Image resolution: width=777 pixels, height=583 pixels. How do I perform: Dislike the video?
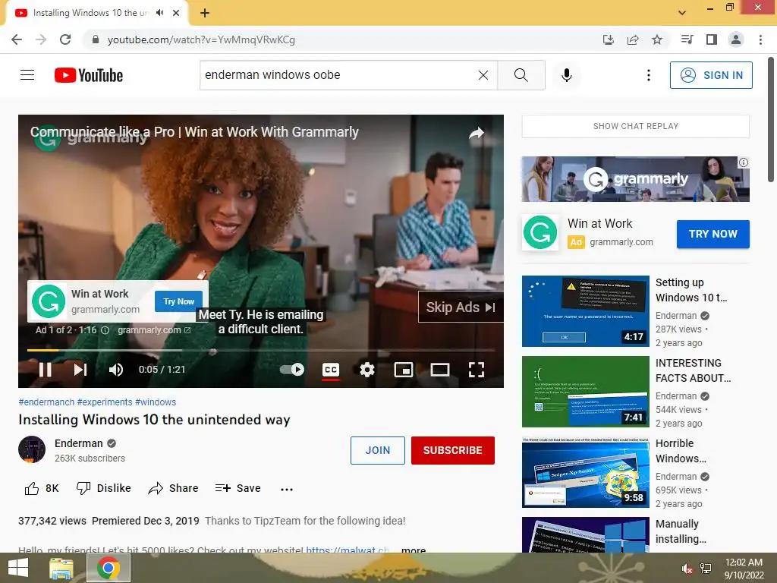click(103, 488)
